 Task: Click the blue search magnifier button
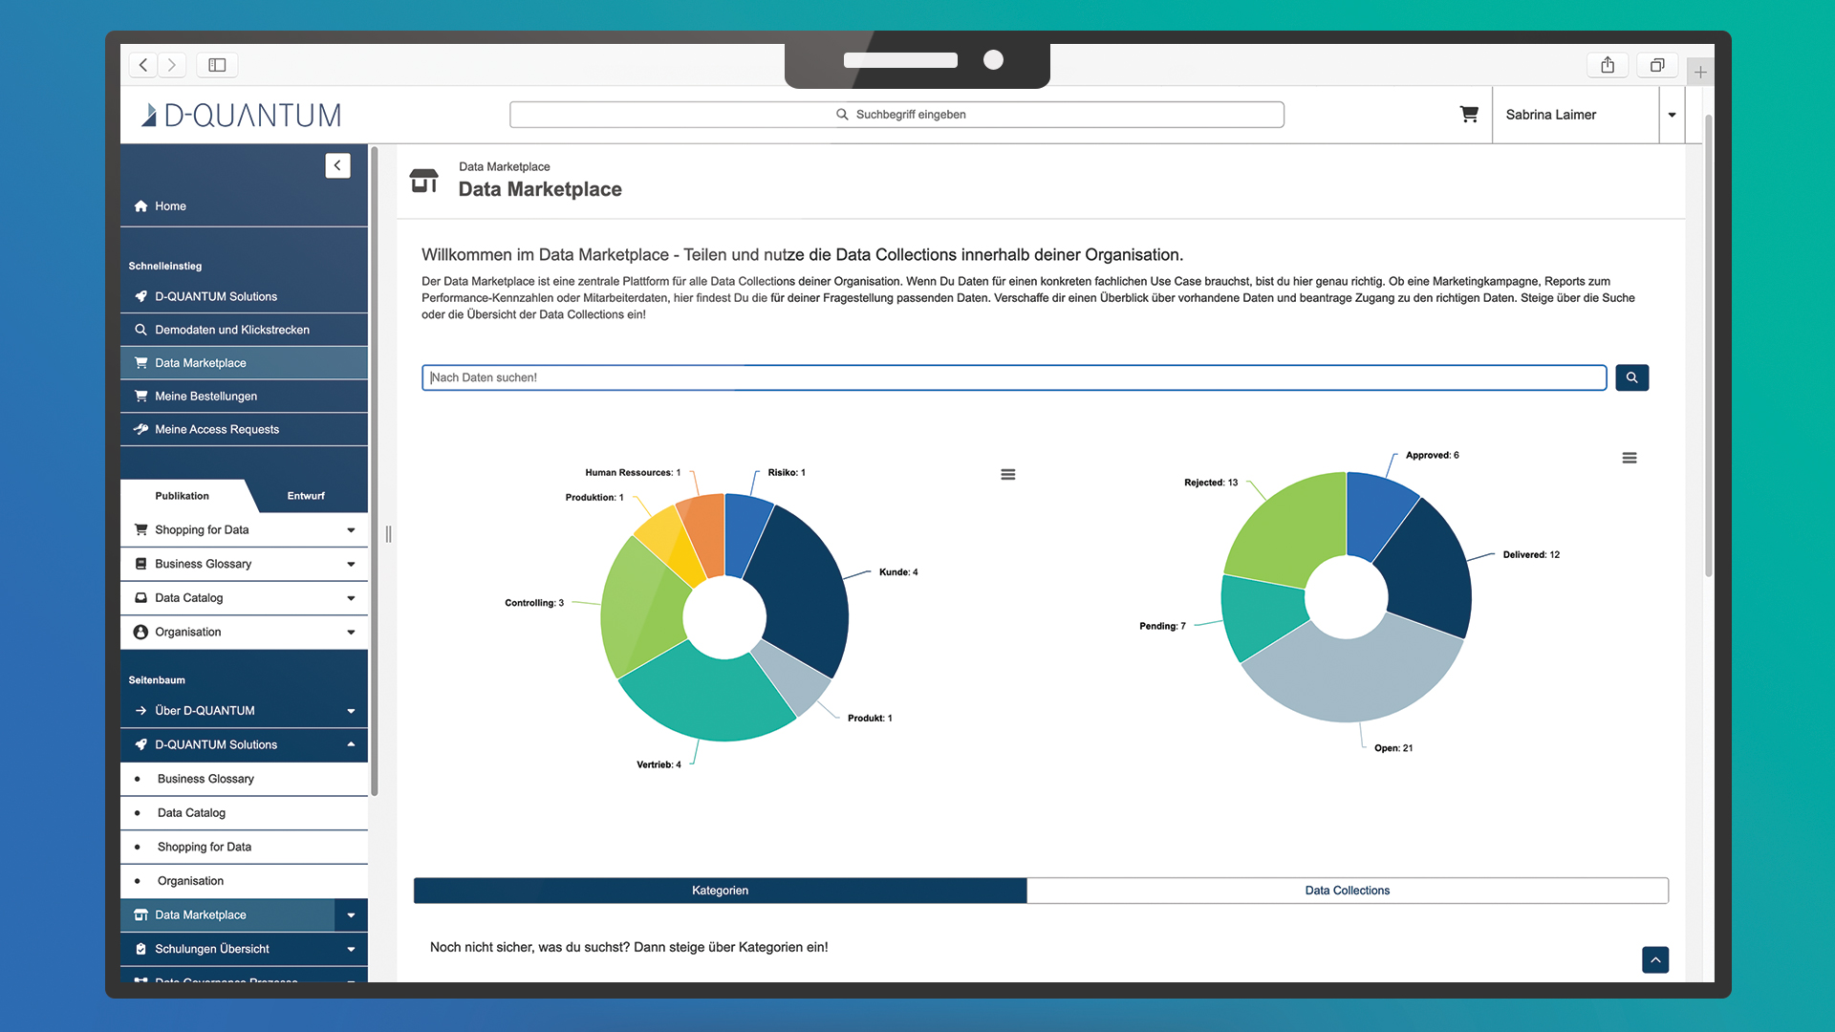coord(1631,377)
